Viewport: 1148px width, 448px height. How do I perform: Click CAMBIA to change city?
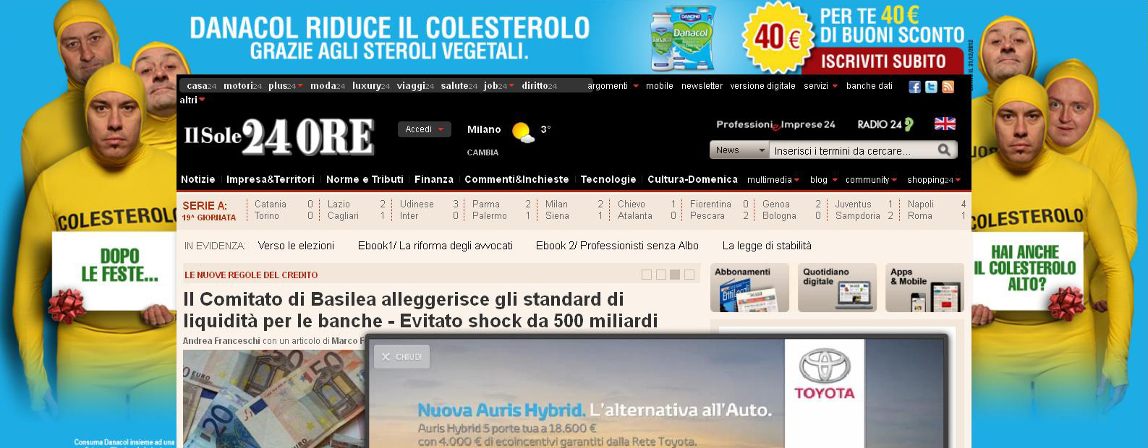[482, 152]
